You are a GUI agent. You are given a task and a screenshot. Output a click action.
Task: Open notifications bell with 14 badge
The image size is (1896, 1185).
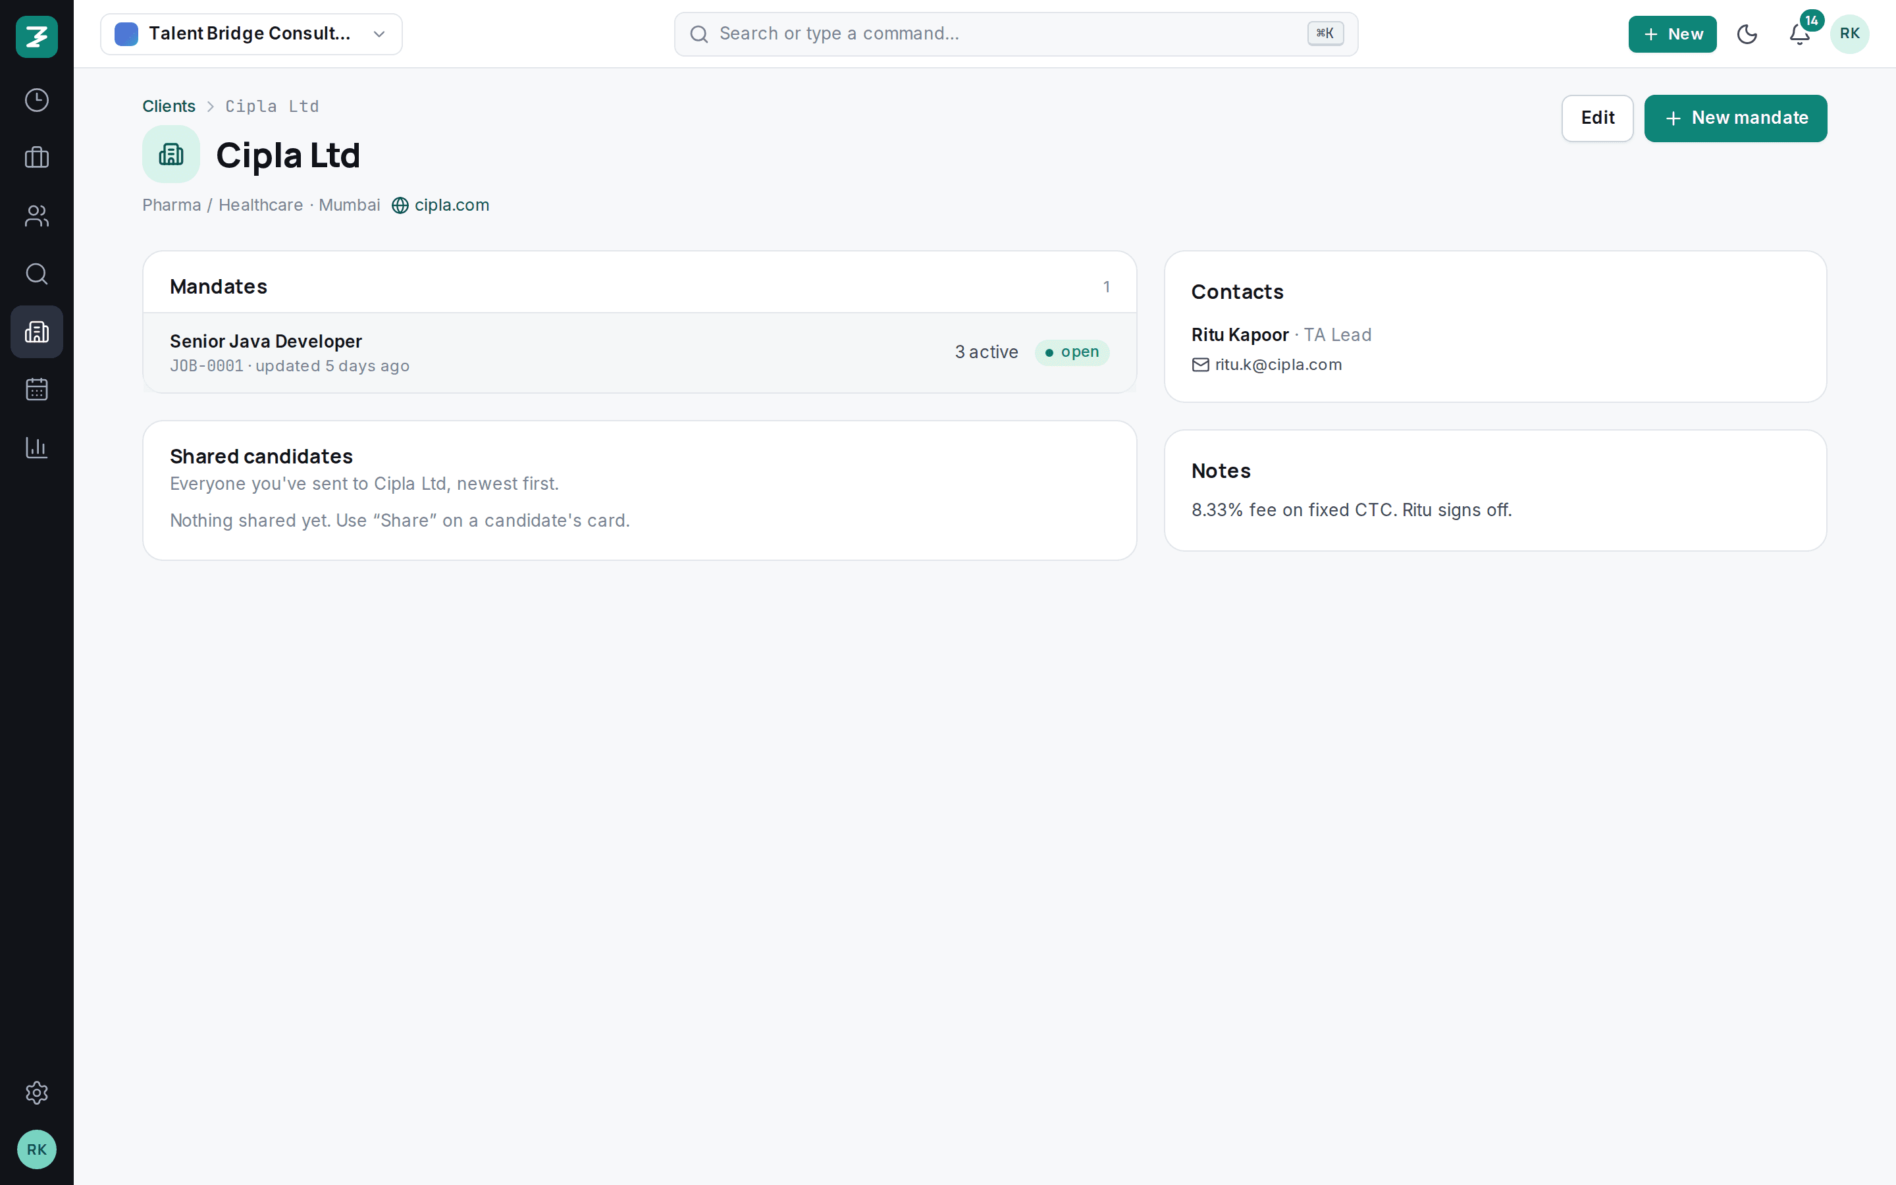1800,34
